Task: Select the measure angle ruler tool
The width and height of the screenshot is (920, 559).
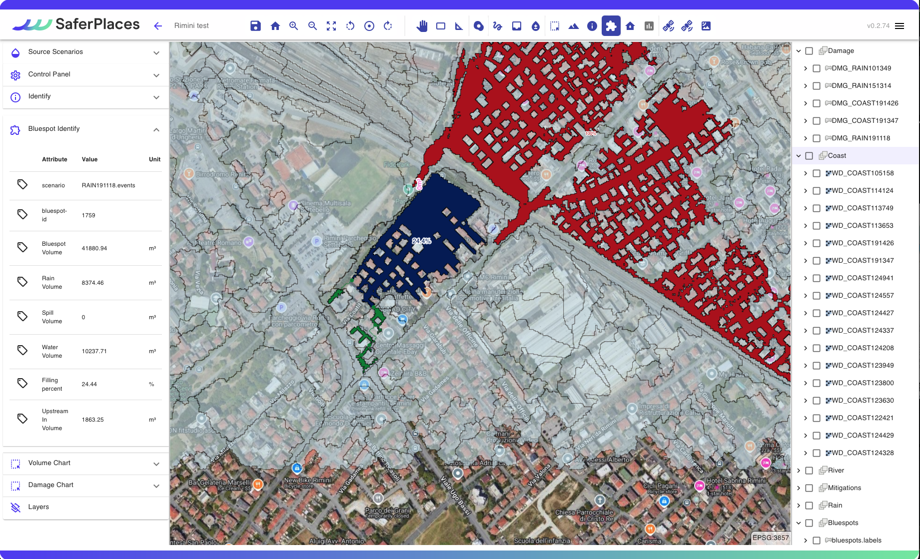Action: coord(459,26)
